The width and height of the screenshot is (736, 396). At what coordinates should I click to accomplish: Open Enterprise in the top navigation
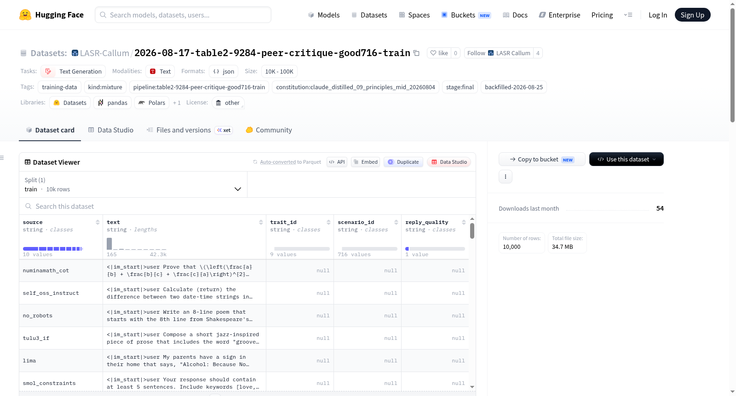pos(559,15)
